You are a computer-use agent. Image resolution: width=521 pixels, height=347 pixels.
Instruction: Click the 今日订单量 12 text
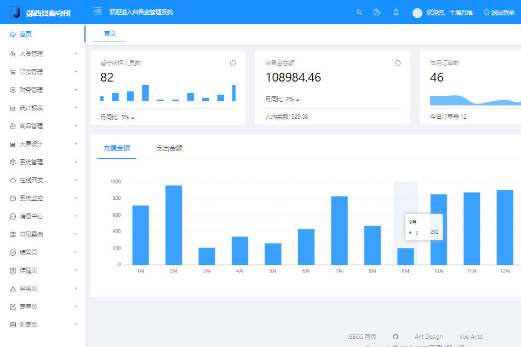448,117
